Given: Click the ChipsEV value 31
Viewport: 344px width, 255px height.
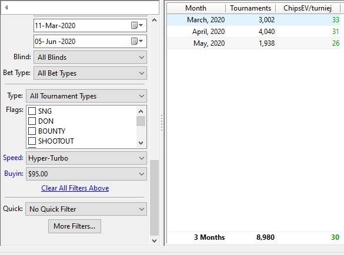Looking at the screenshot, I should (335, 32).
